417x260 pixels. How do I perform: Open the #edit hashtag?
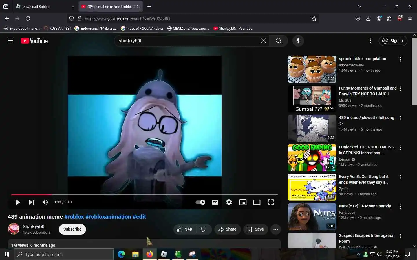(139, 217)
